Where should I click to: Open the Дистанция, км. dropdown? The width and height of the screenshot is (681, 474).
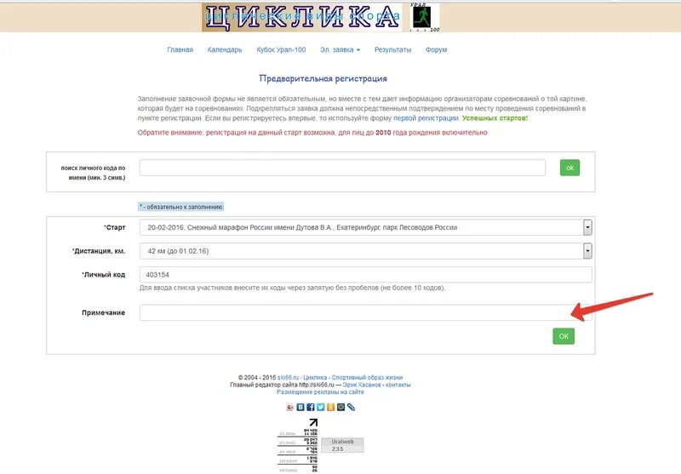366,251
